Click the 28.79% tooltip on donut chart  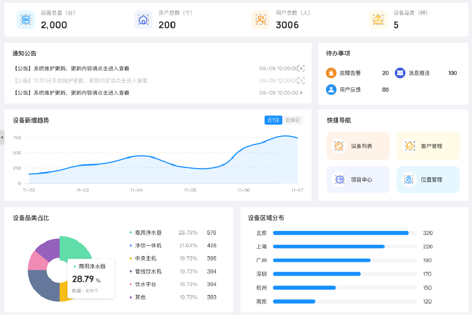(91, 279)
